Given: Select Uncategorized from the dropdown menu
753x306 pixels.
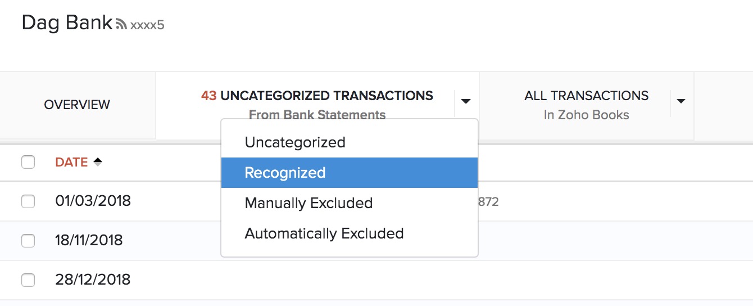Looking at the screenshot, I should pyautogui.click(x=295, y=142).
